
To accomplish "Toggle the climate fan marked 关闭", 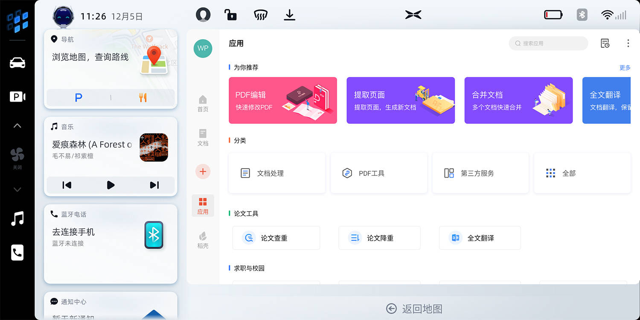I will [x=17, y=158].
